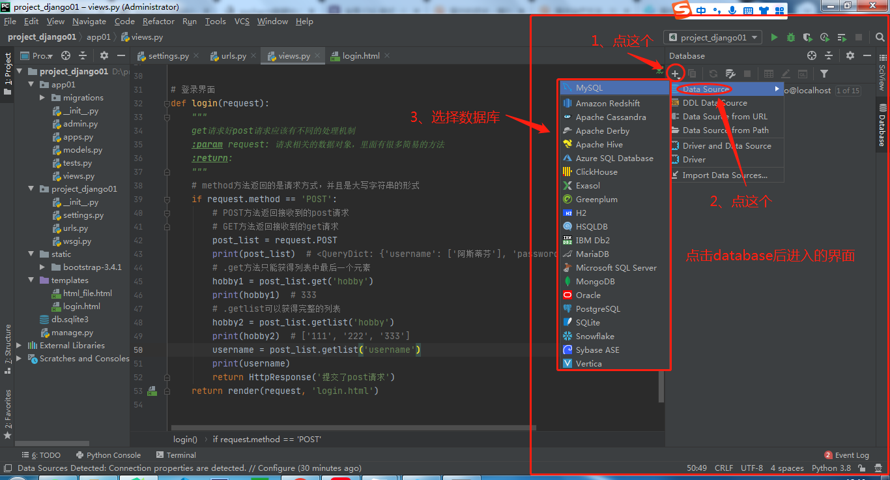The height and width of the screenshot is (480, 890).
Task: Collapse all in the Database panel
Action: (829, 56)
